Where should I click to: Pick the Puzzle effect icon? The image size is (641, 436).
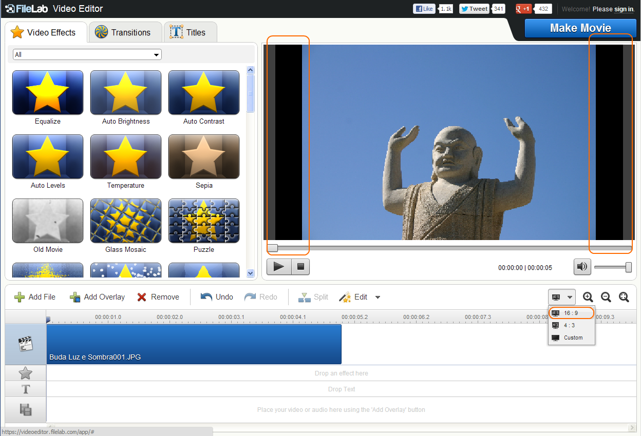pos(204,221)
